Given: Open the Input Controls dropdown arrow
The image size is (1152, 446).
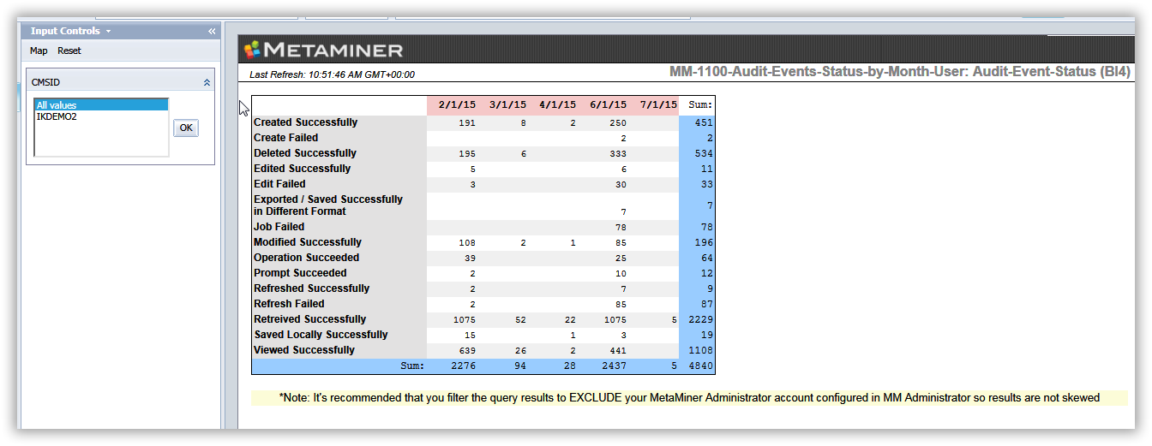Looking at the screenshot, I should click(108, 32).
